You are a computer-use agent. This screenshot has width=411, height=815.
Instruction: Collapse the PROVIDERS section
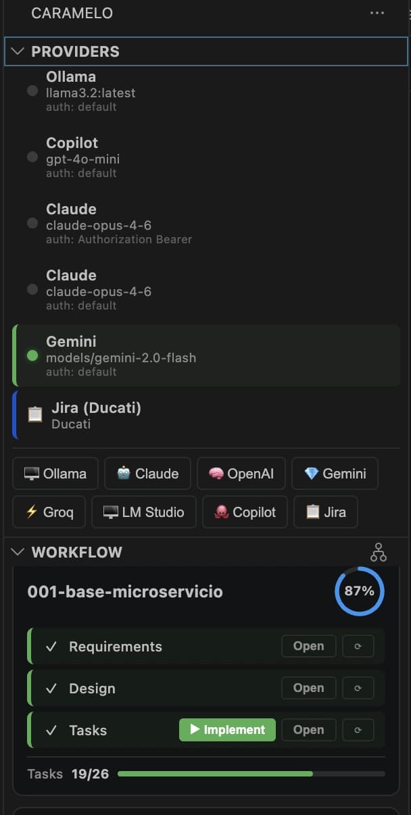click(17, 51)
